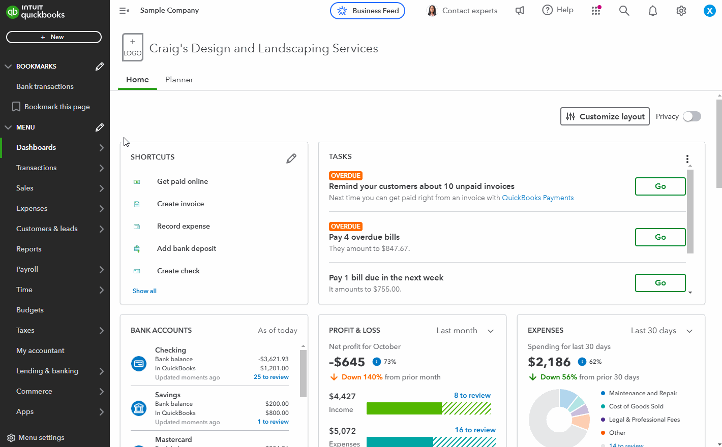The height and width of the screenshot is (447, 722).
Task: Open My accountant in the menu
Action: pyautogui.click(x=40, y=350)
